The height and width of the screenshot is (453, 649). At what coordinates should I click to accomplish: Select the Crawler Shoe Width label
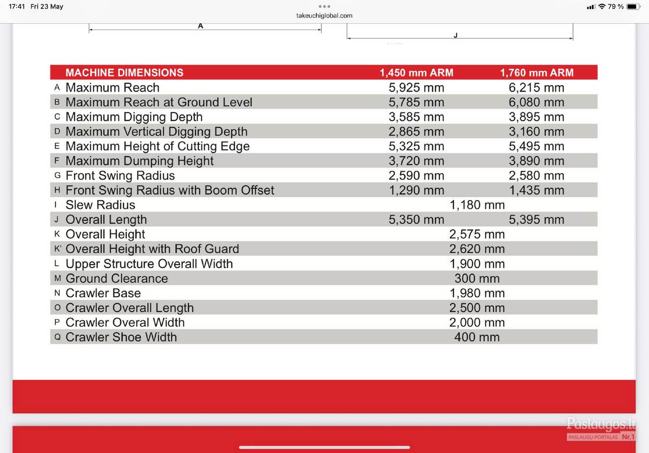pos(121,337)
